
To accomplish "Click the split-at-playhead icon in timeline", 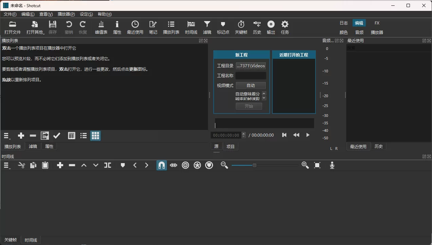I will 108,165.
